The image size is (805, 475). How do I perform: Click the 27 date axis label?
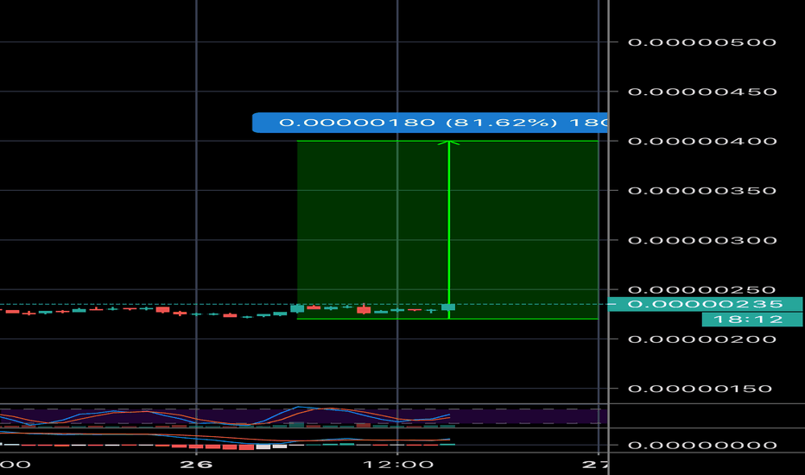595,465
